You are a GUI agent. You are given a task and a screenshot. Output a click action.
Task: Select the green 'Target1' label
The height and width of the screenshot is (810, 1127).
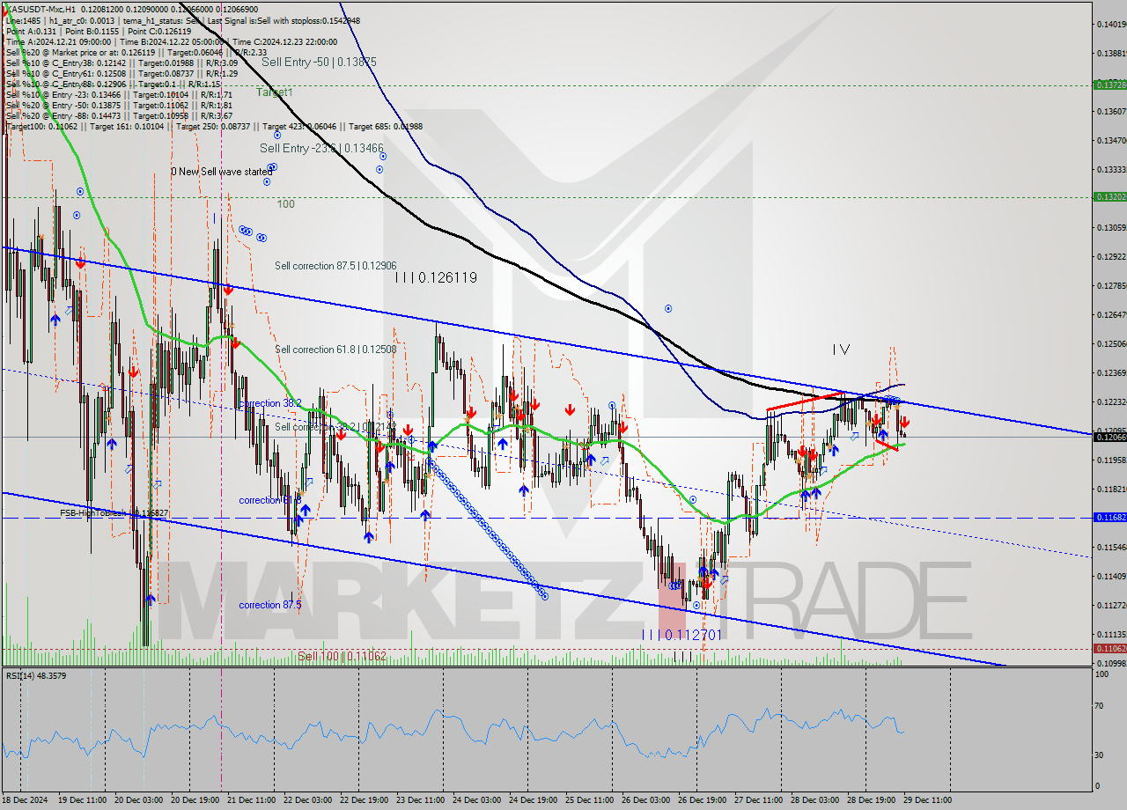[275, 92]
